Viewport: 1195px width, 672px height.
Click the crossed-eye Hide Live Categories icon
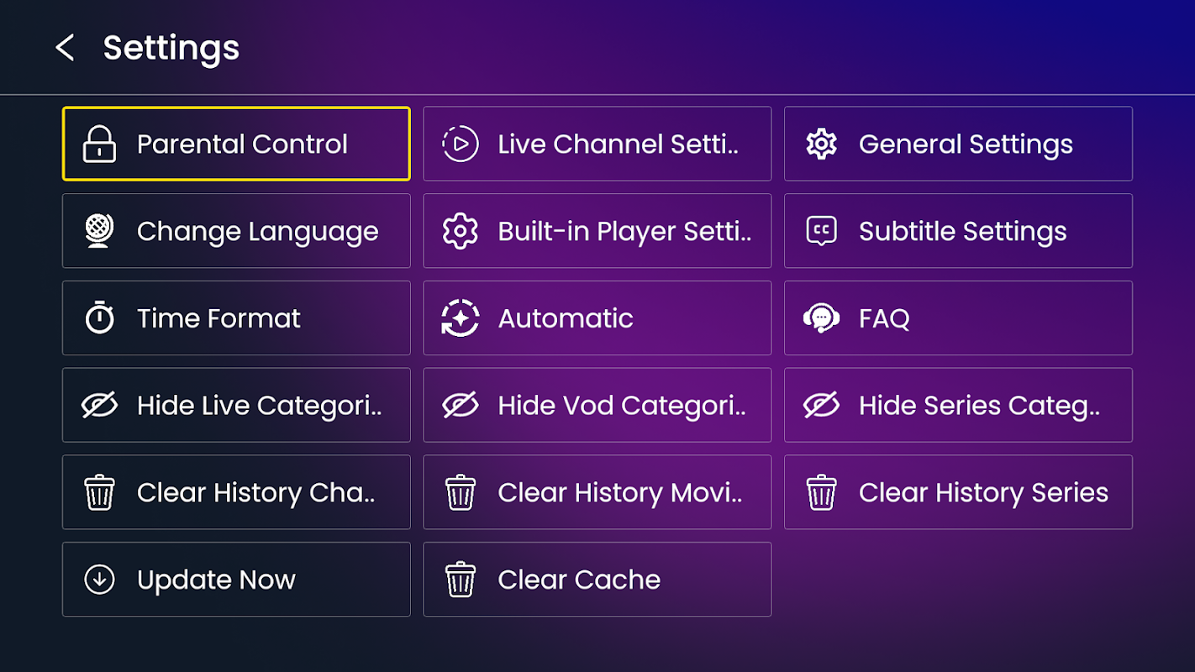tap(99, 406)
